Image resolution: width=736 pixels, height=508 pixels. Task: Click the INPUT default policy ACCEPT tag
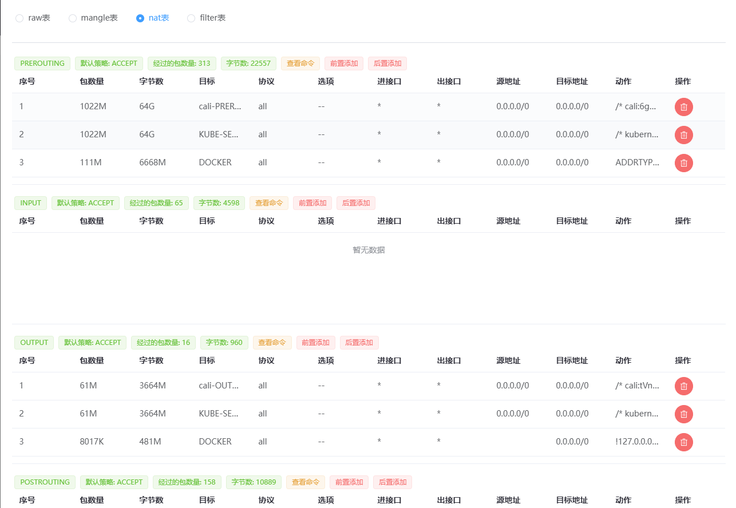point(85,203)
